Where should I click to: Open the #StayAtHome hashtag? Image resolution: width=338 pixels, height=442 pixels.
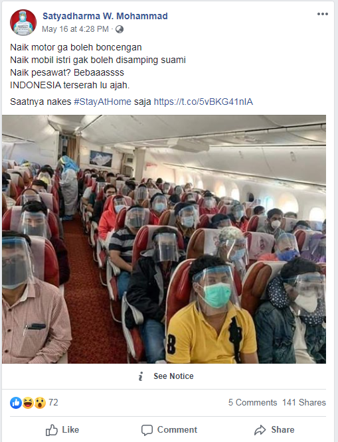[103, 102]
